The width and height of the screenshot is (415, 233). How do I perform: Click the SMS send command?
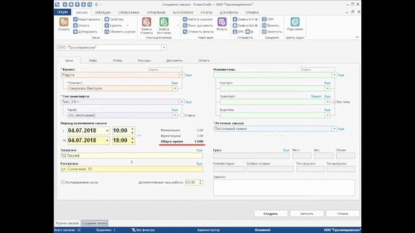(x=238, y=32)
